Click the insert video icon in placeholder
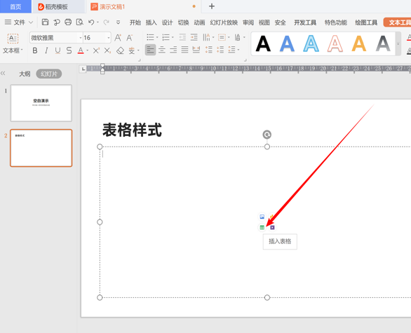 pos(272,227)
